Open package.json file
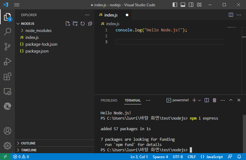This screenshot has width=246, height=160. 37,51
